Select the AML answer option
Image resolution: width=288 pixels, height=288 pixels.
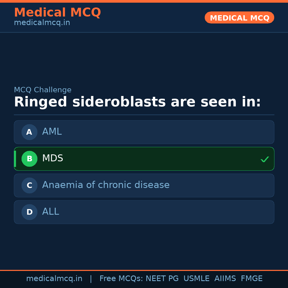tap(144, 132)
